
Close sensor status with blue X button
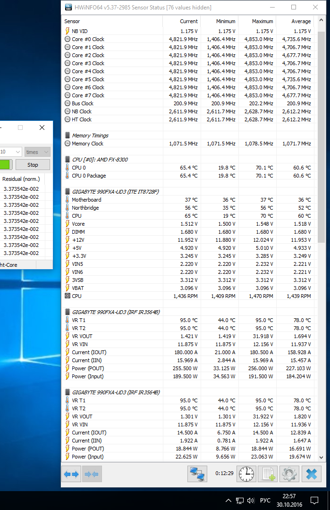pyautogui.click(x=312, y=474)
